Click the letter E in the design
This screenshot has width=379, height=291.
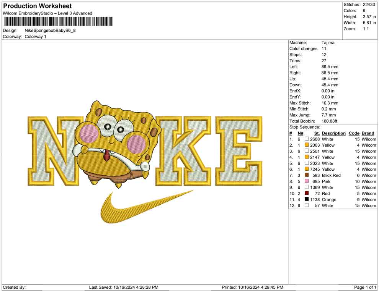point(239,151)
